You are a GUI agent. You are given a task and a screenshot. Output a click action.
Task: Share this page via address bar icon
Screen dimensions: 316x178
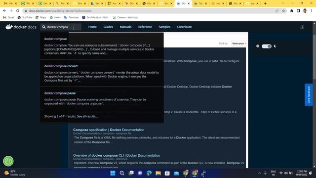click(277, 11)
